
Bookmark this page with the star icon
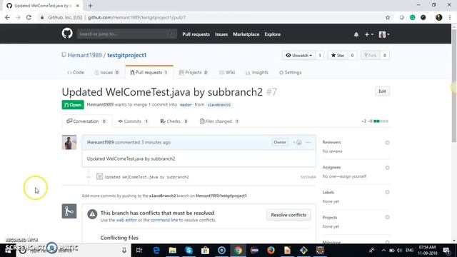point(387,17)
